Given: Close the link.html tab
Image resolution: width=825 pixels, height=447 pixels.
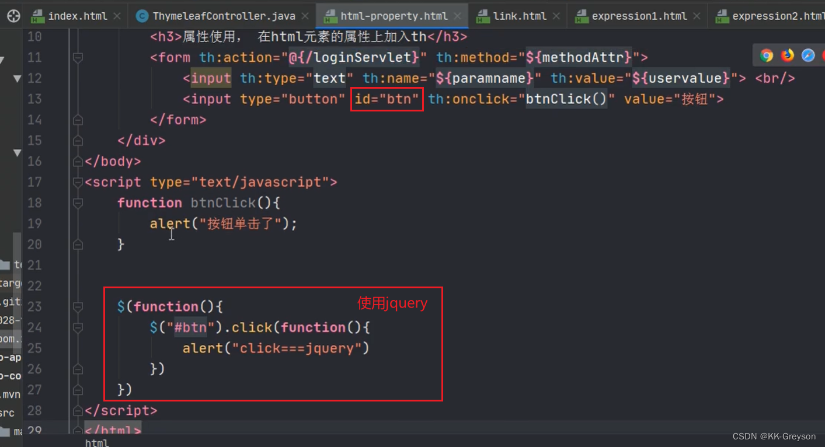Looking at the screenshot, I should click(x=556, y=16).
